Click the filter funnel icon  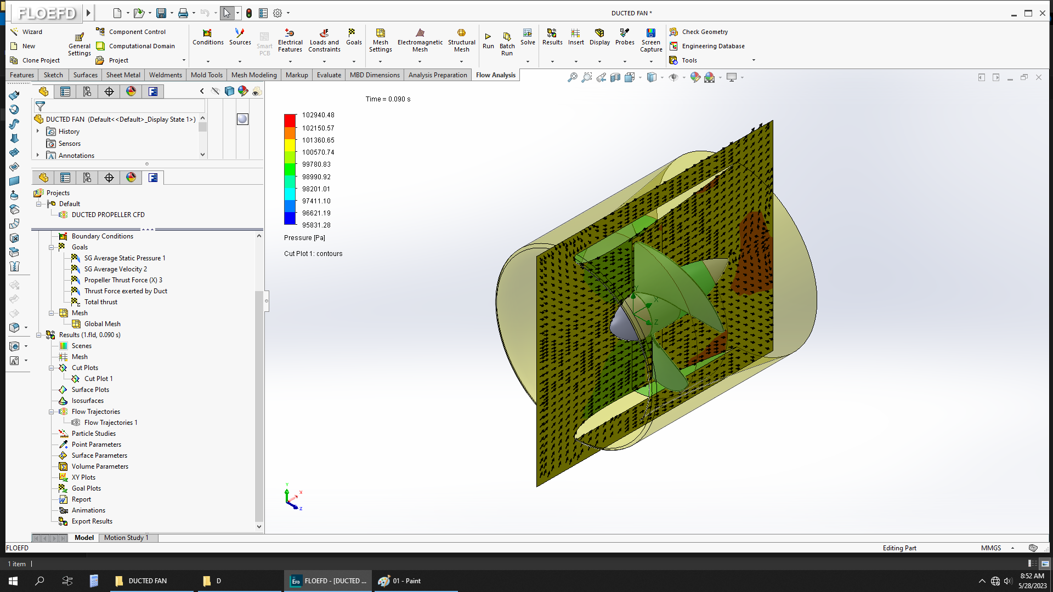(x=40, y=106)
